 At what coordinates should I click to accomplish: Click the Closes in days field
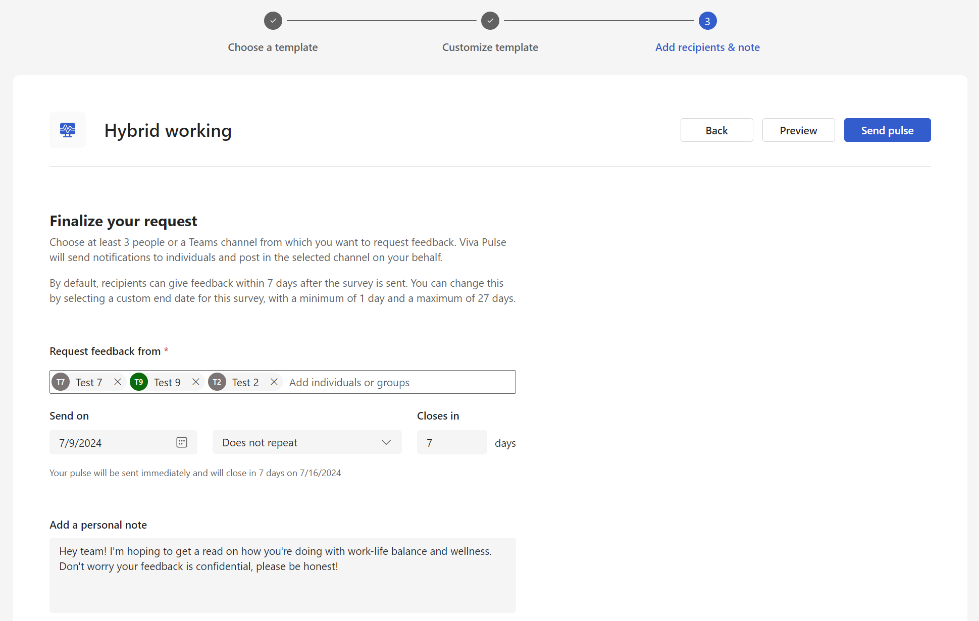coord(451,442)
